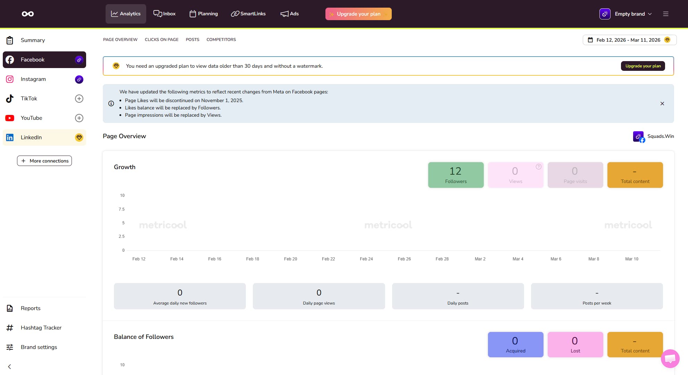Open the date range picker

coord(629,40)
